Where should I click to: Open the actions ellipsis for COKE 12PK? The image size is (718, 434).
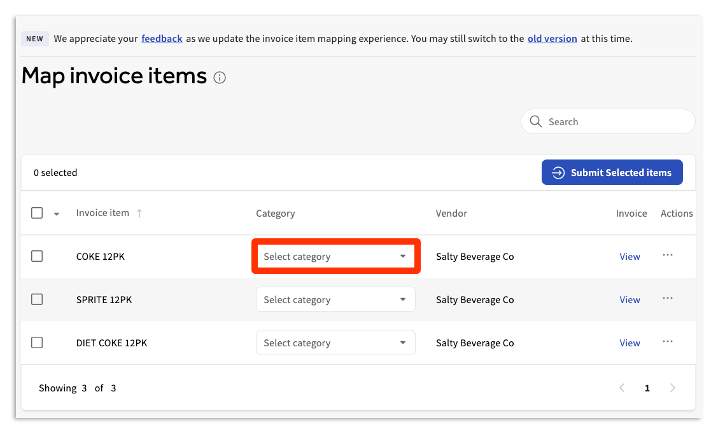click(x=667, y=256)
